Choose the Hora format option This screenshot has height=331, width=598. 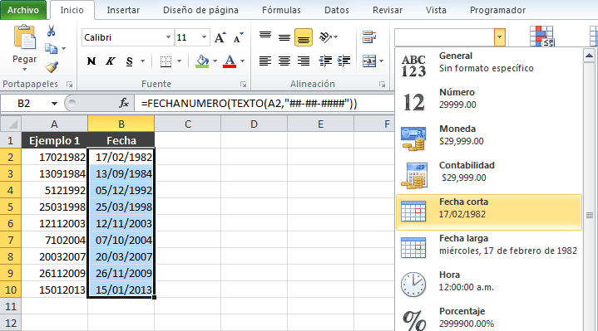pyautogui.click(x=489, y=285)
